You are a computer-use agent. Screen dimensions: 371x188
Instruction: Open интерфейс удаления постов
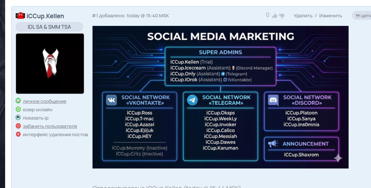(x=55, y=135)
